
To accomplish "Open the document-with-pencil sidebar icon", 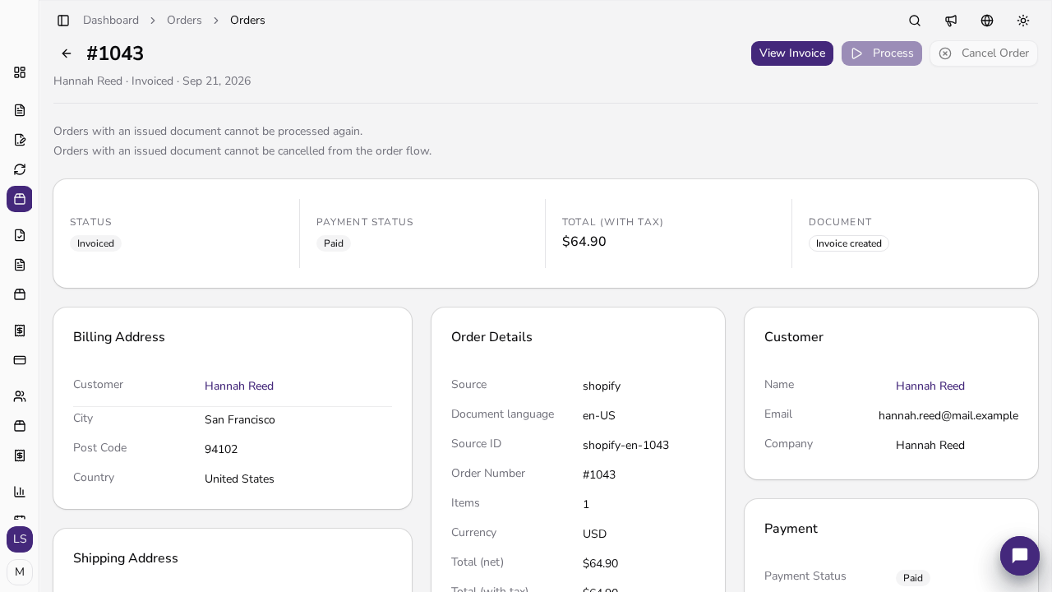I will pos(20,140).
